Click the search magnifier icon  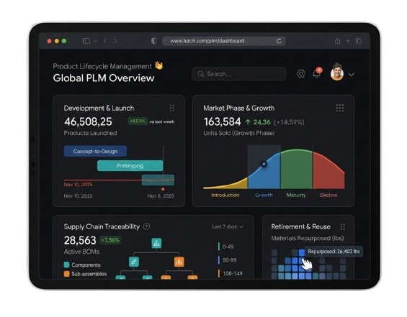(x=200, y=74)
